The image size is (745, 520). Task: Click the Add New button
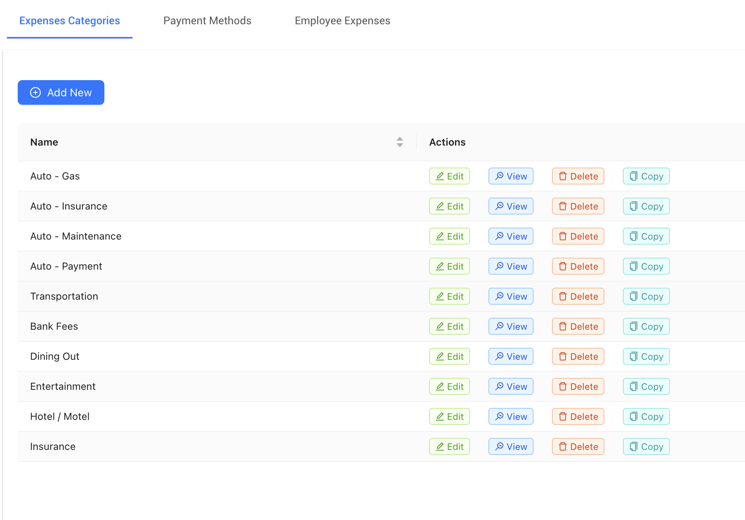click(61, 92)
